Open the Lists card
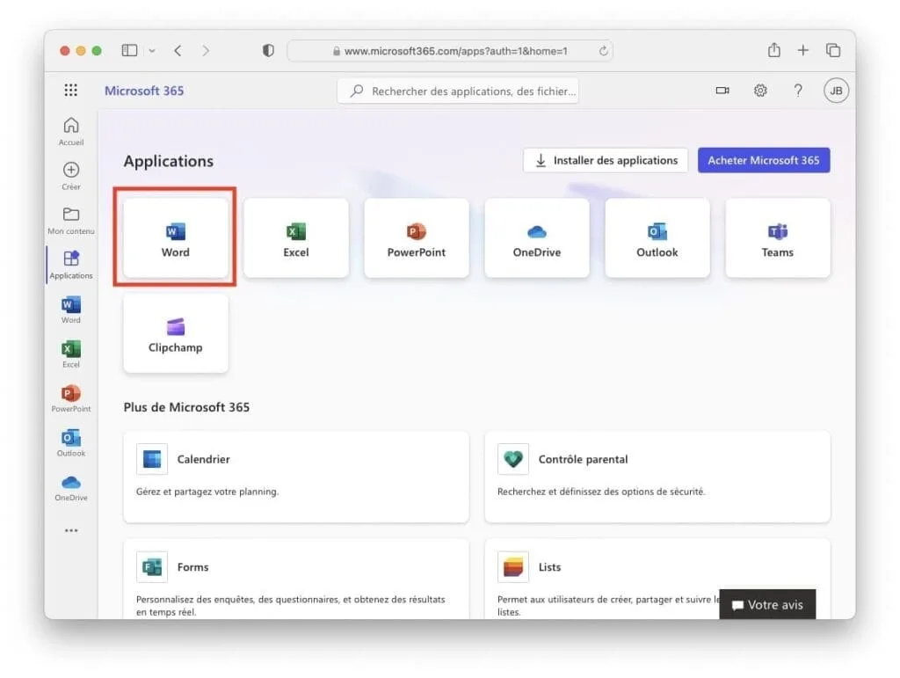 point(657,580)
